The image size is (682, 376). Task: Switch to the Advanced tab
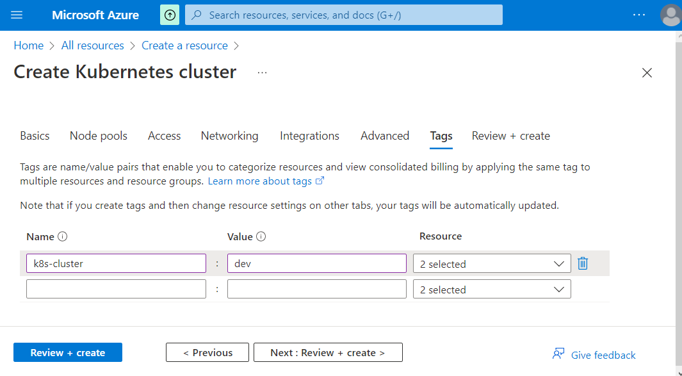pyautogui.click(x=385, y=136)
